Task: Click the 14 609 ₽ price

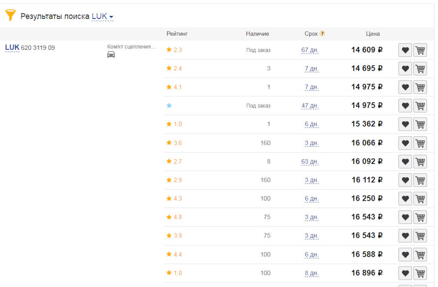Action: tap(367, 50)
